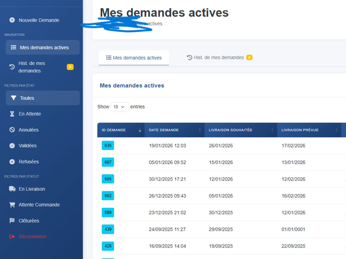Viewport: 346px width, 259px height.
Task: Click date cell 26/12/2025 09:43
Action: pos(167,196)
